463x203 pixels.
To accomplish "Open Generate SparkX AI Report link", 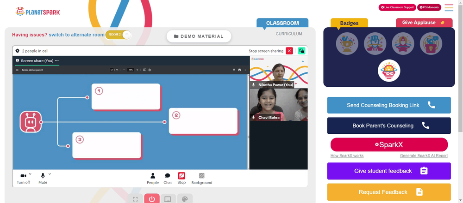I will click(x=424, y=155).
